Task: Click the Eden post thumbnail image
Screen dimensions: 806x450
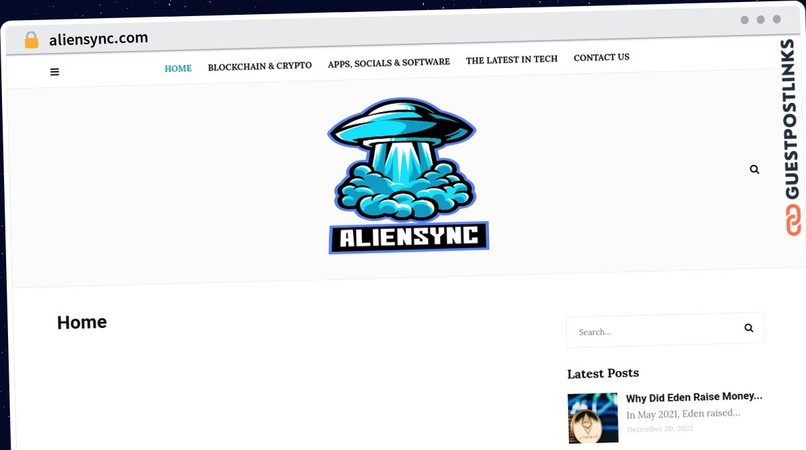Action: 592,418
